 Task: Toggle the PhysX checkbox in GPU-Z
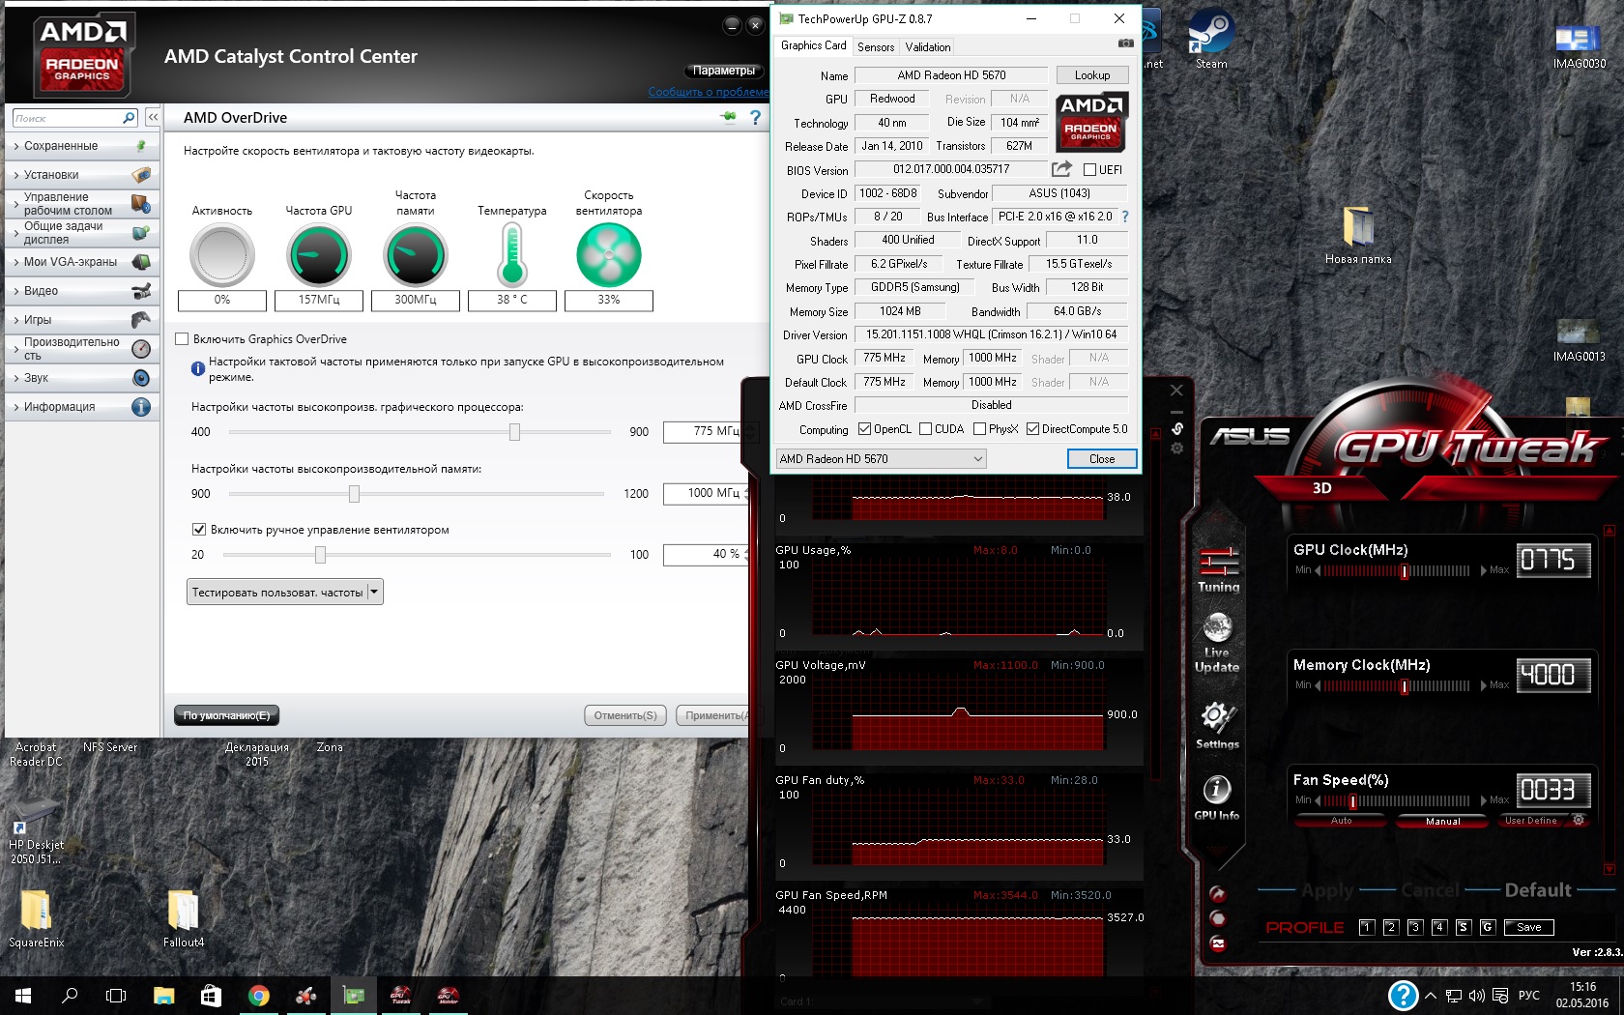pos(979,429)
